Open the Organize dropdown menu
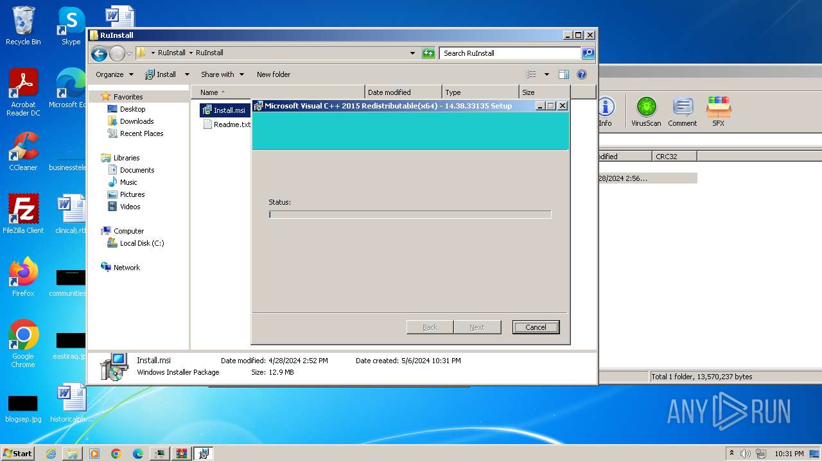The height and width of the screenshot is (462, 822). coord(114,74)
